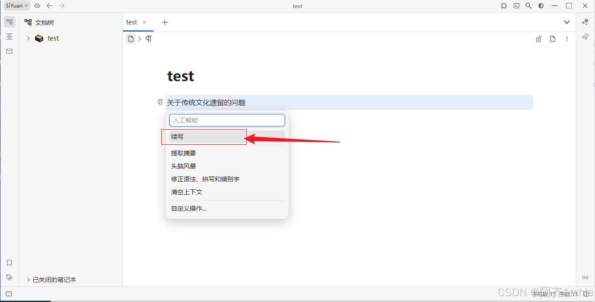Open the SiYuan main menu dropdown
The height and width of the screenshot is (302, 595).
pyautogui.click(x=17, y=6)
